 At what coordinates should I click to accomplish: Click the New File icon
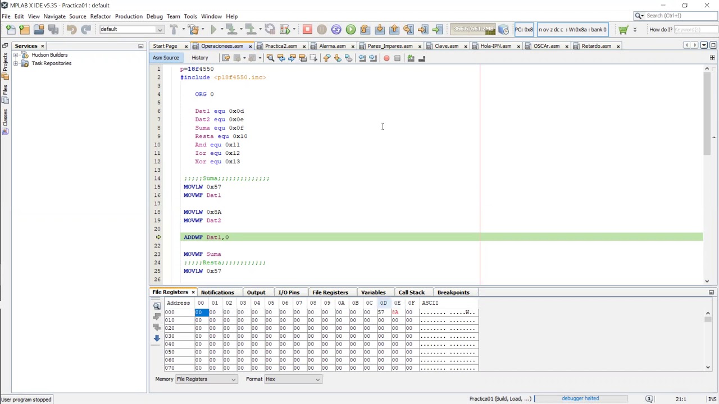(x=11, y=29)
